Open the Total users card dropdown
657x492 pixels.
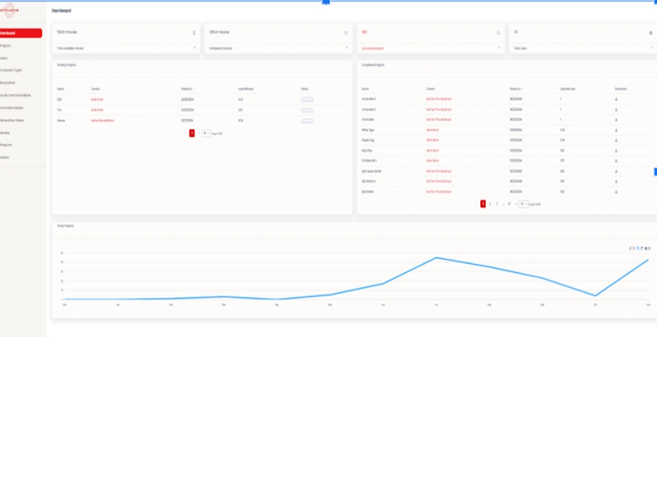[650, 48]
